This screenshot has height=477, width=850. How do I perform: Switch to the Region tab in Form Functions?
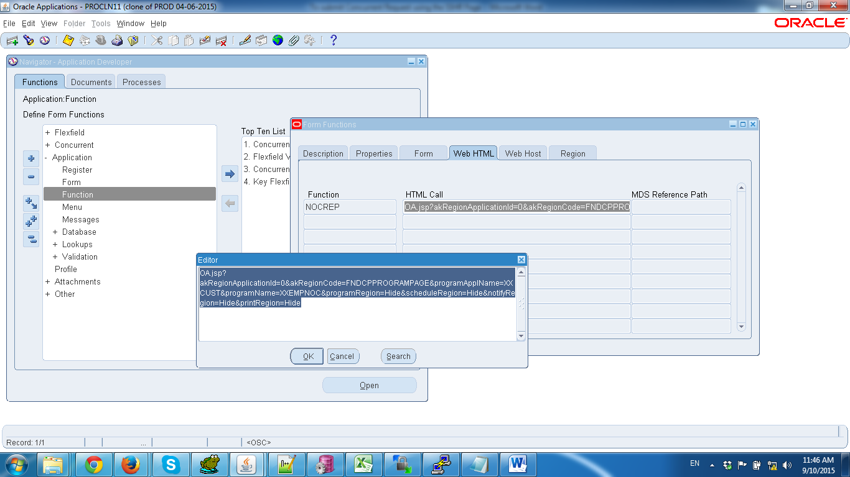pyautogui.click(x=572, y=153)
